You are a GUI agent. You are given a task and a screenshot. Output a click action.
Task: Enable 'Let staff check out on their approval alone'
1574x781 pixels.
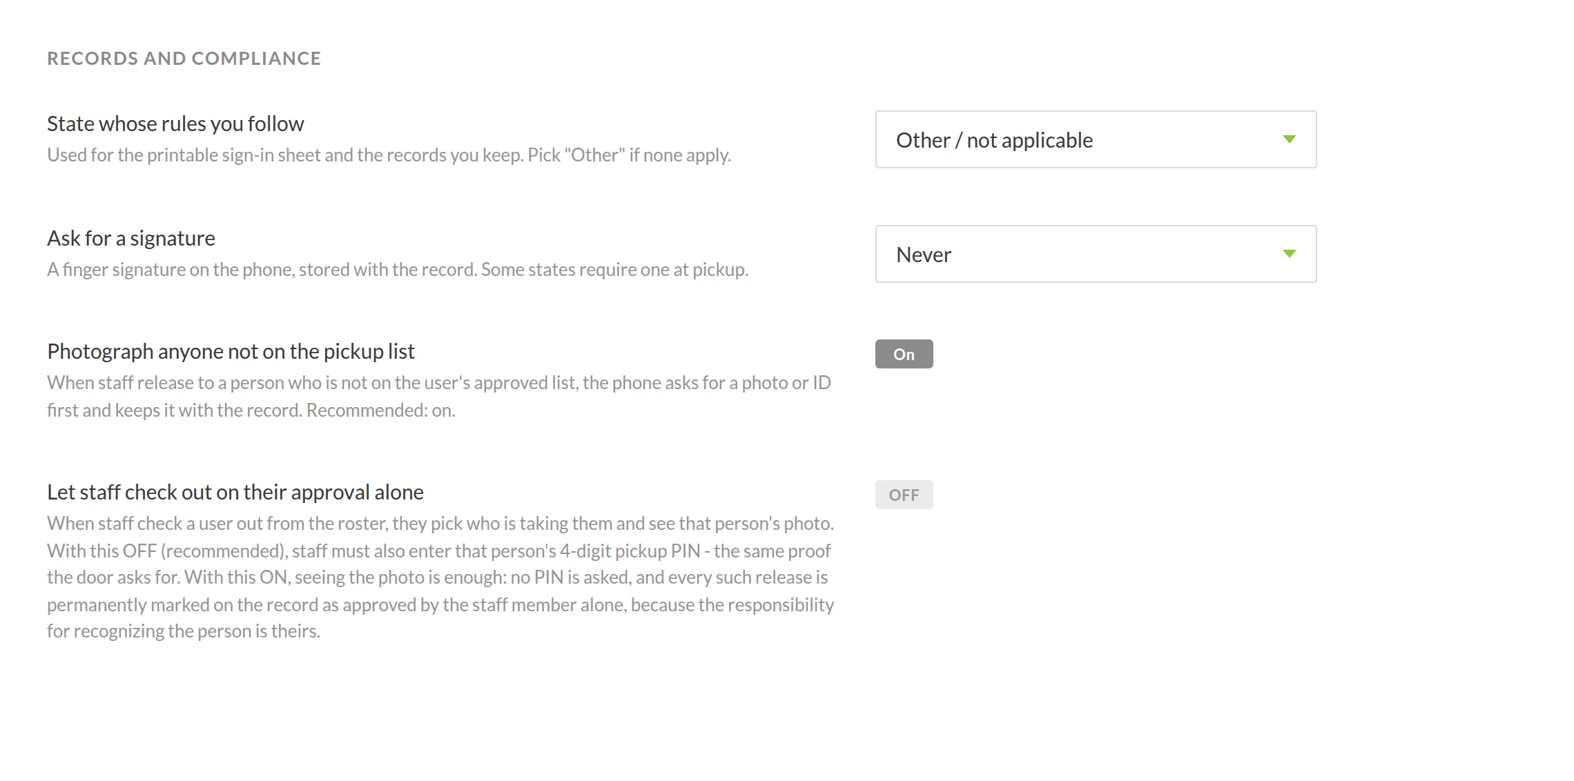[x=904, y=495]
